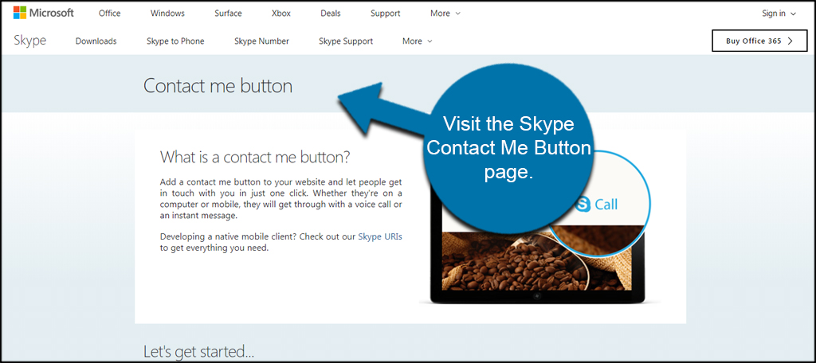Go to the Surface page
Screen dimensions: 816x363
click(228, 14)
